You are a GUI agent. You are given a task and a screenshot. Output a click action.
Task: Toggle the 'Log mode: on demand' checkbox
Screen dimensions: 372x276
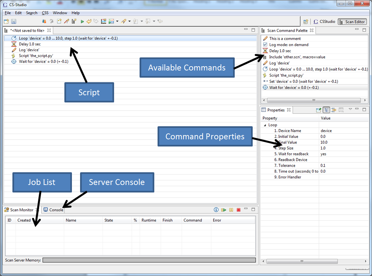tap(265, 45)
